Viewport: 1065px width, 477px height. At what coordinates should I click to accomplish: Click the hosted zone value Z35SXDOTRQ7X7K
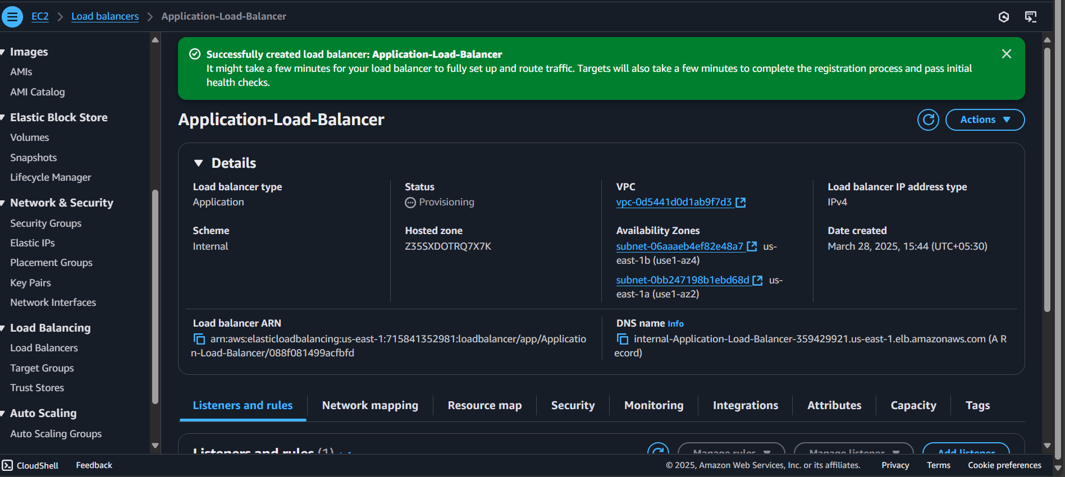tap(448, 246)
